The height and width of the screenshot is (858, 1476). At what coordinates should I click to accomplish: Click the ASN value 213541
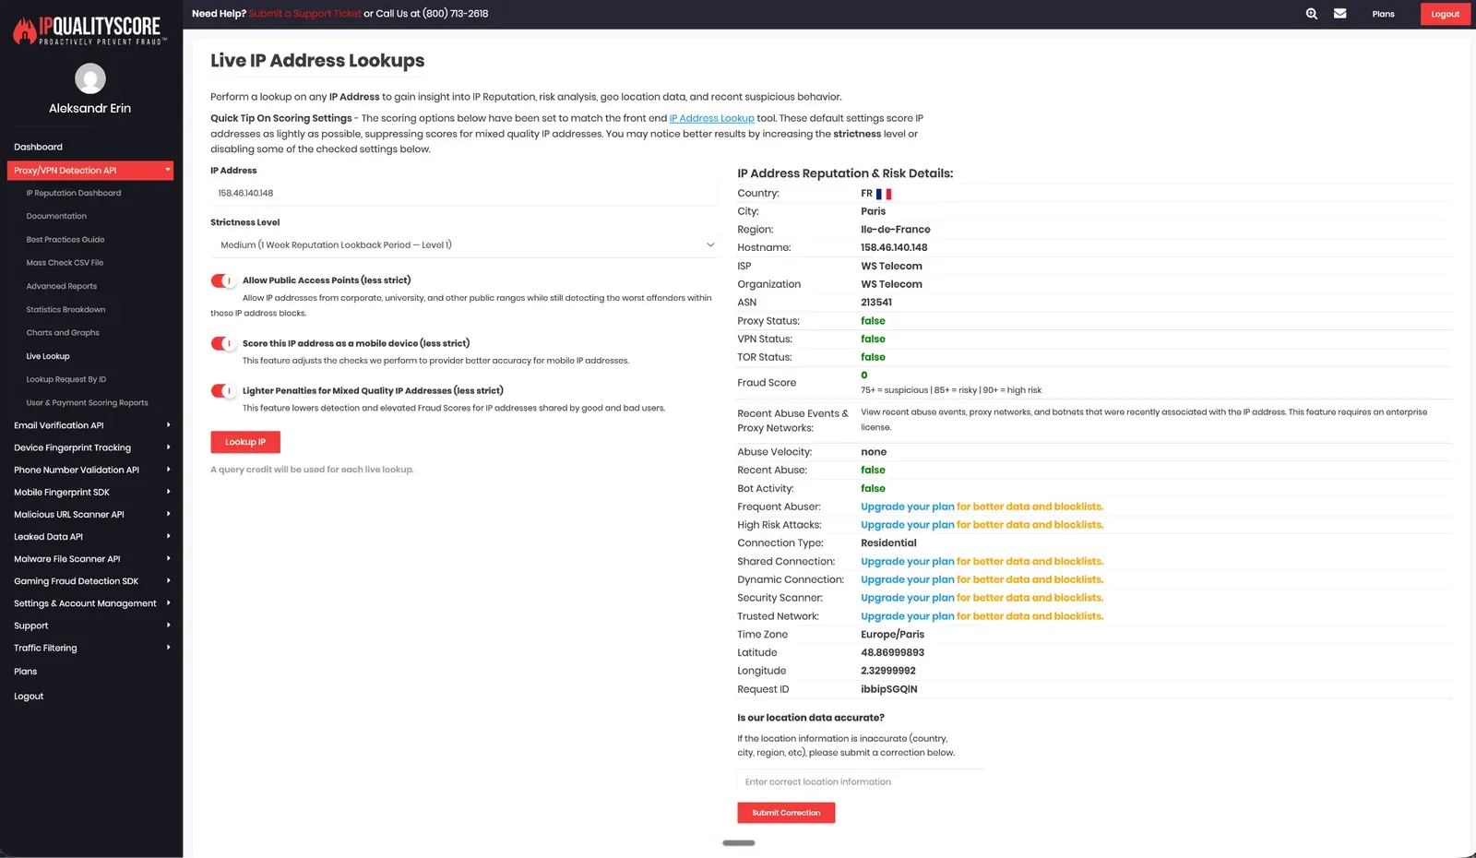(x=876, y=303)
